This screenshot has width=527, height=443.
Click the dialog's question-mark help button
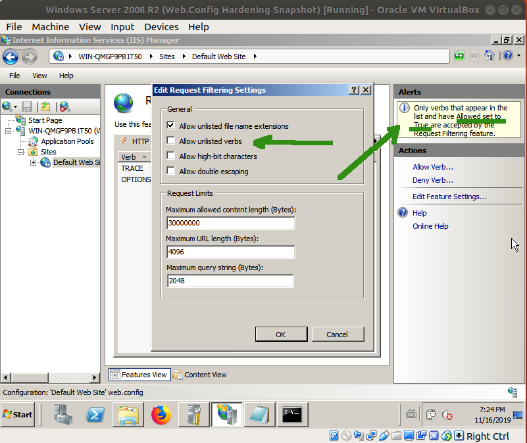pos(353,90)
